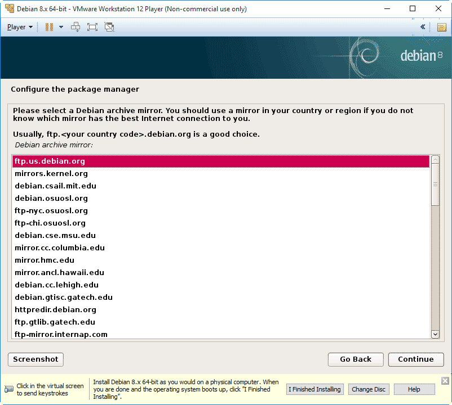Select httpredir.debian.org mirror
This screenshot has height=405, width=452.
click(x=55, y=310)
